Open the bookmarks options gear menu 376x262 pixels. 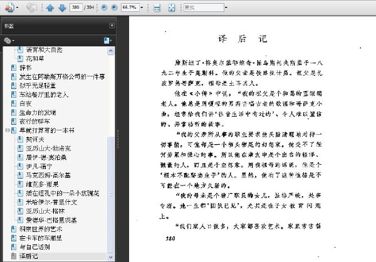point(9,41)
